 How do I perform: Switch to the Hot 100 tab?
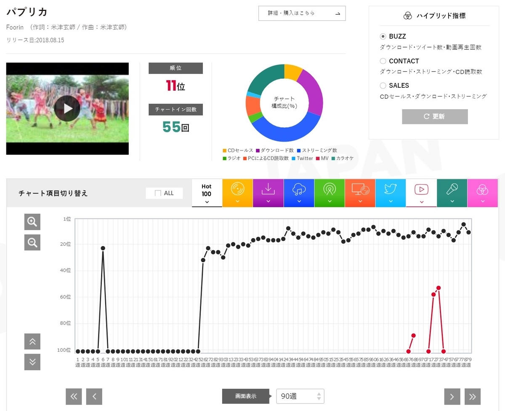click(x=207, y=193)
